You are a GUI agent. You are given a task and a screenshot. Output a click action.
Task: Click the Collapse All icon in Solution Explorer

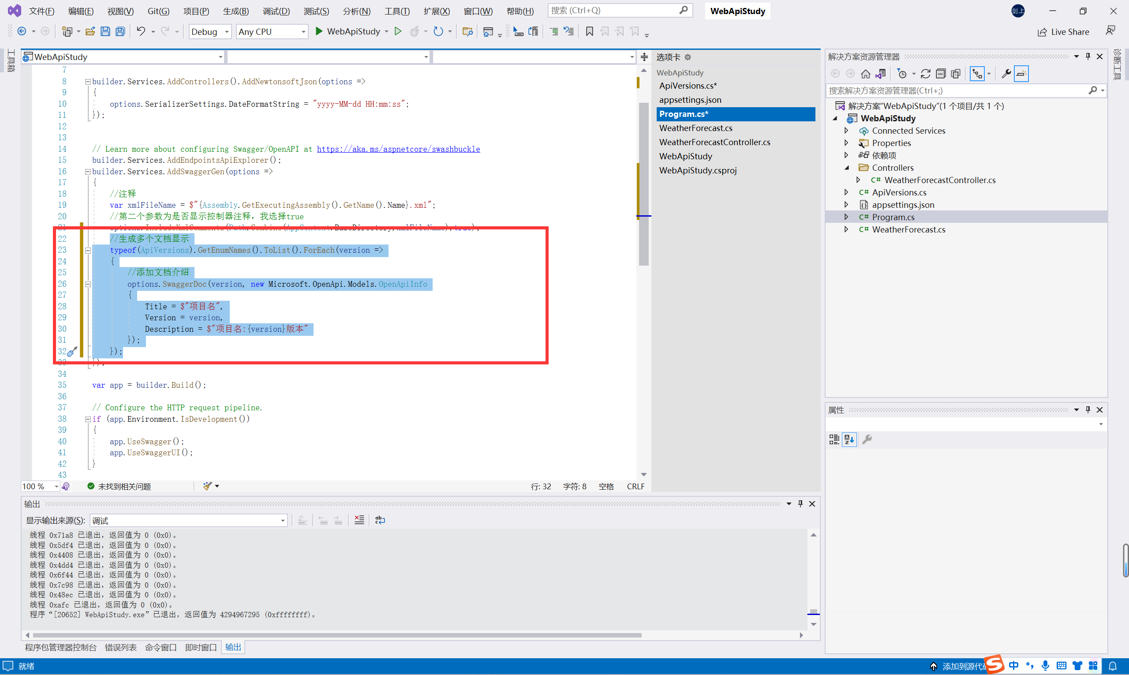coord(941,74)
